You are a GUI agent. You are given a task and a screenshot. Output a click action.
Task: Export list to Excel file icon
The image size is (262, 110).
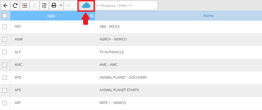(44, 5)
